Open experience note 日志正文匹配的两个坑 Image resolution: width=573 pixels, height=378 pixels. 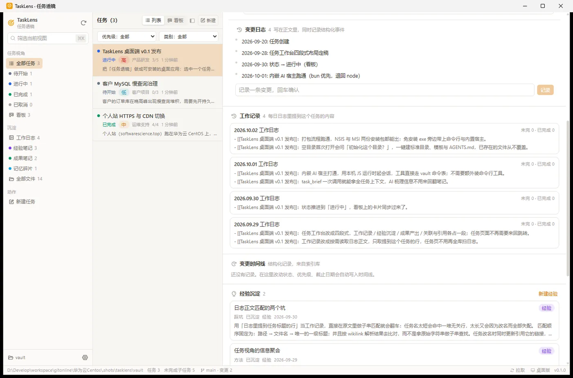pos(395,321)
